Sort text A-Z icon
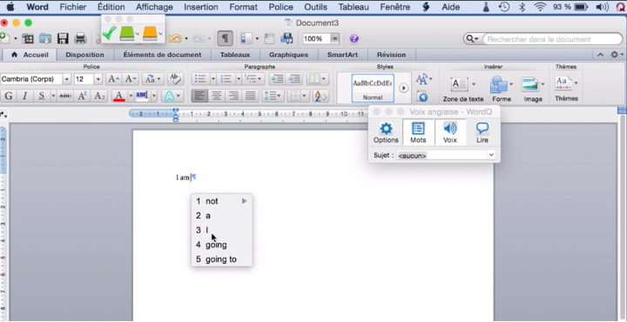 tap(320, 96)
